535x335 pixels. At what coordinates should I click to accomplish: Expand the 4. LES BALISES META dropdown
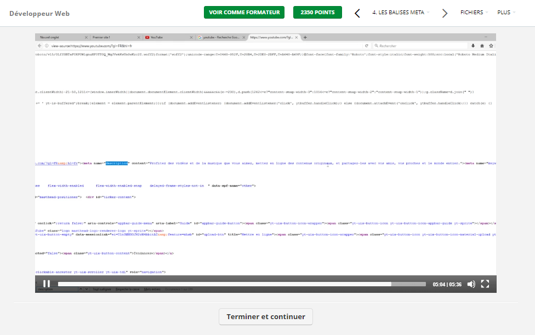coord(400,13)
